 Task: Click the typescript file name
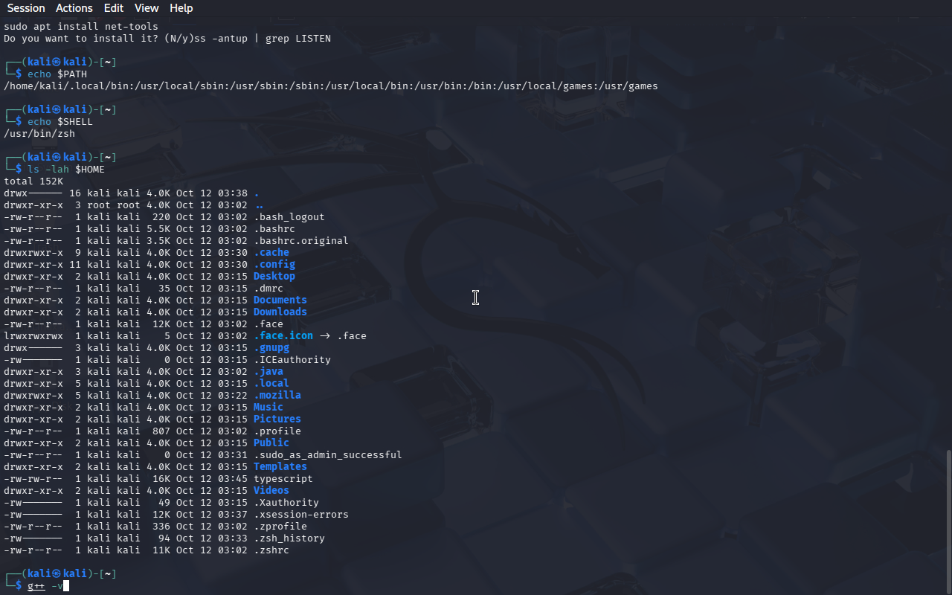pyautogui.click(x=283, y=478)
